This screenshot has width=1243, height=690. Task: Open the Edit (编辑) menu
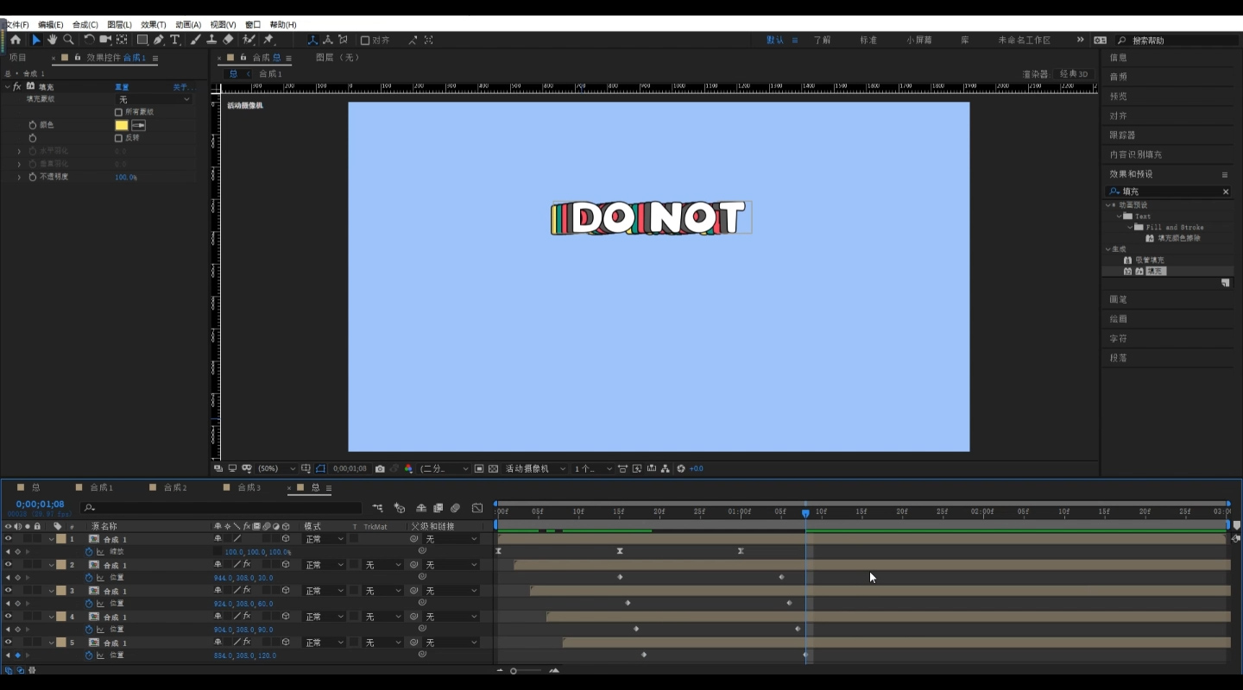tap(50, 25)
